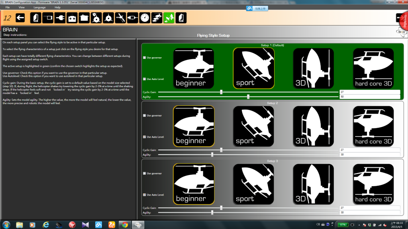Click Setup 1 Agility slider handle
408x229 pixels.
(x=248, y=97)
